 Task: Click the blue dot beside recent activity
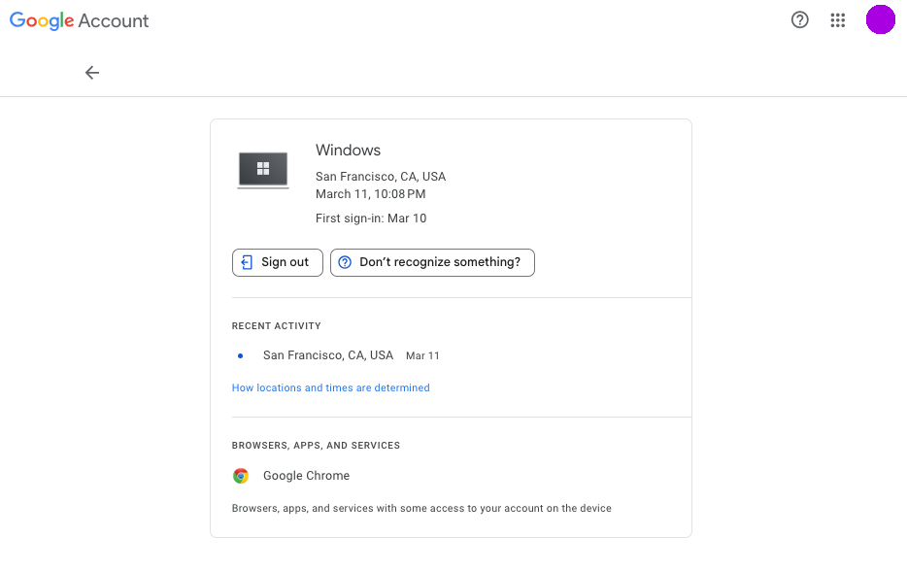pos(240,356)
